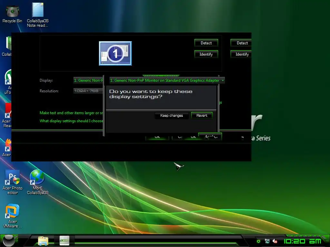Click Keep changes in the confirmation dialog
Image resolution: width=330 pixels, height=247 pixels.
pyautogui.click(x=171, y=115)
